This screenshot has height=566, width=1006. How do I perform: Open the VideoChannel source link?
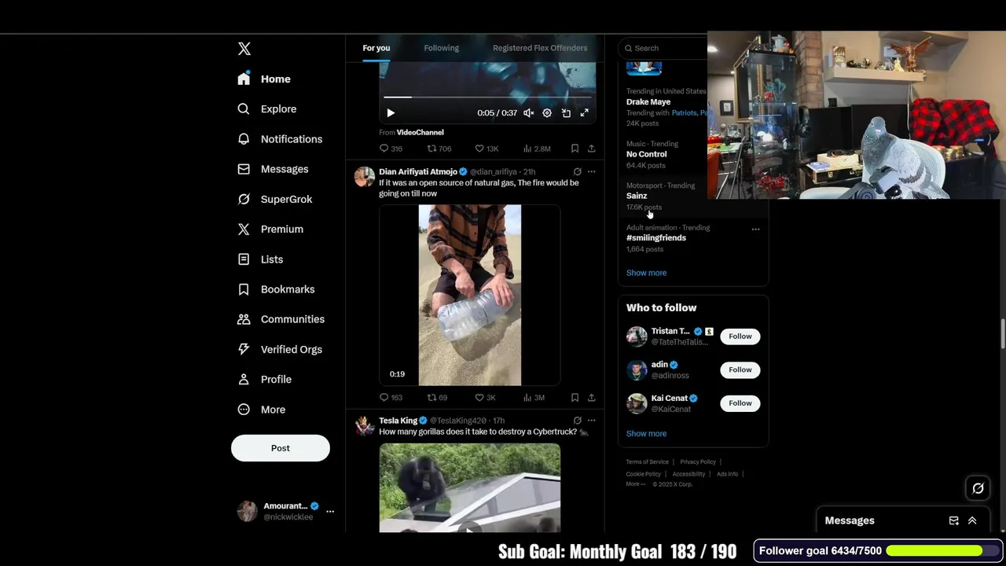420,133
